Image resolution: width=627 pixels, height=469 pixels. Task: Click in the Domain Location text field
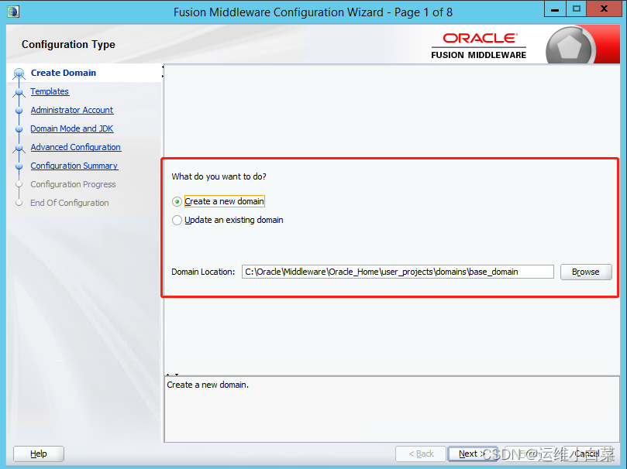(398, 272)
